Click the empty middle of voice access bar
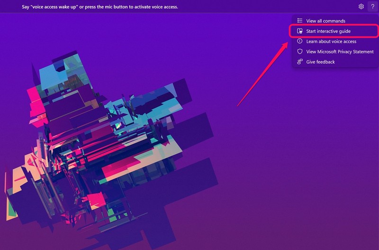 265,7
